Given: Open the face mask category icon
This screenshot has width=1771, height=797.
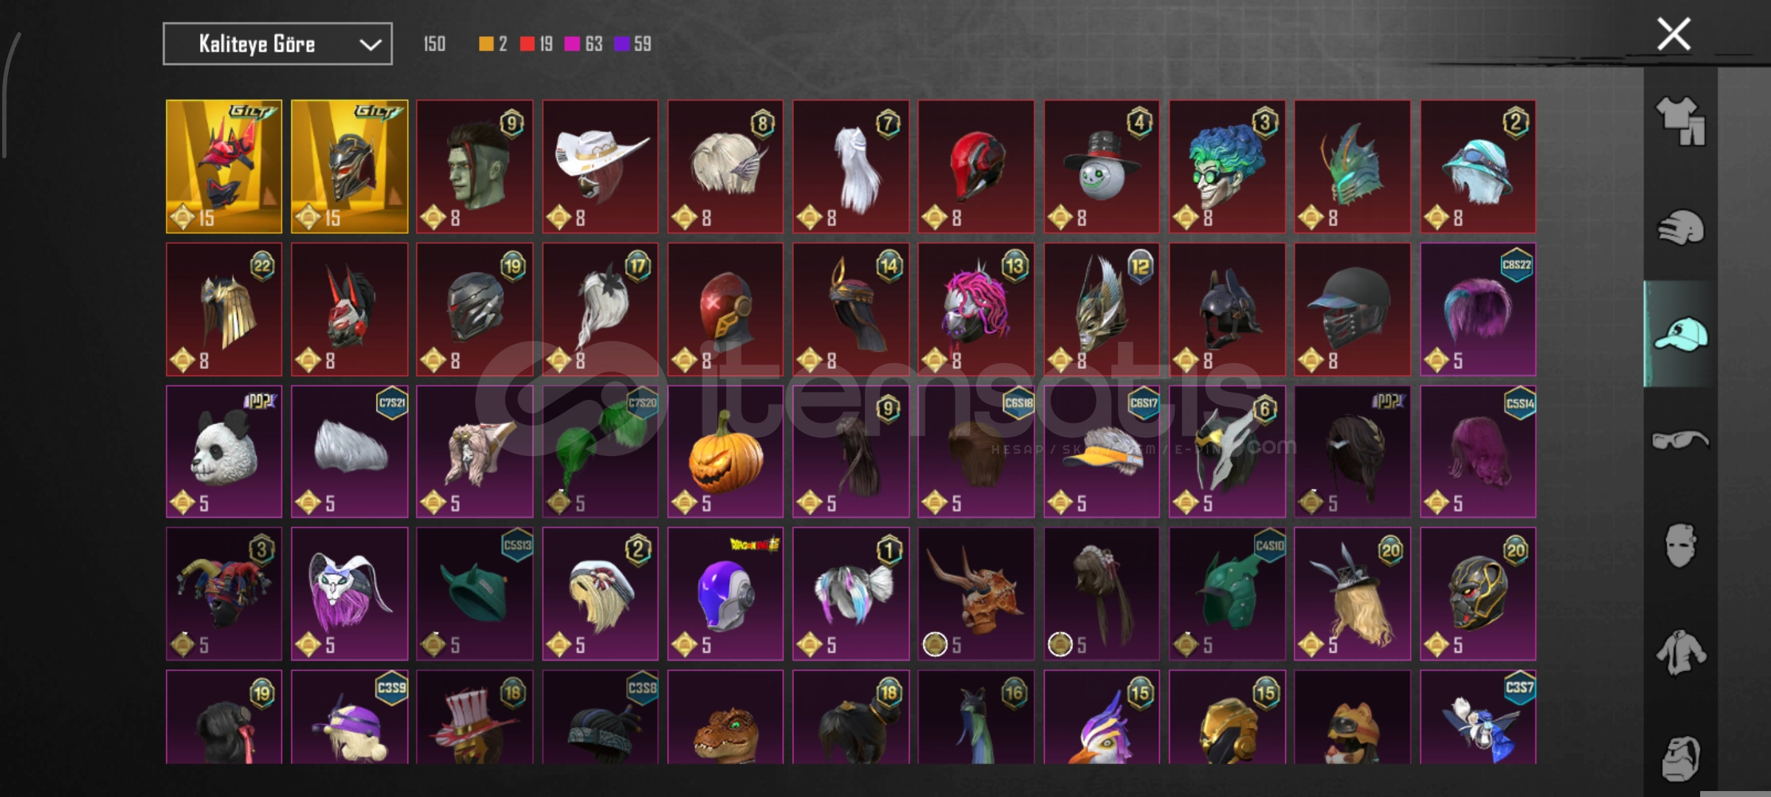Looking at the screenshot, I should (1680, 545).
